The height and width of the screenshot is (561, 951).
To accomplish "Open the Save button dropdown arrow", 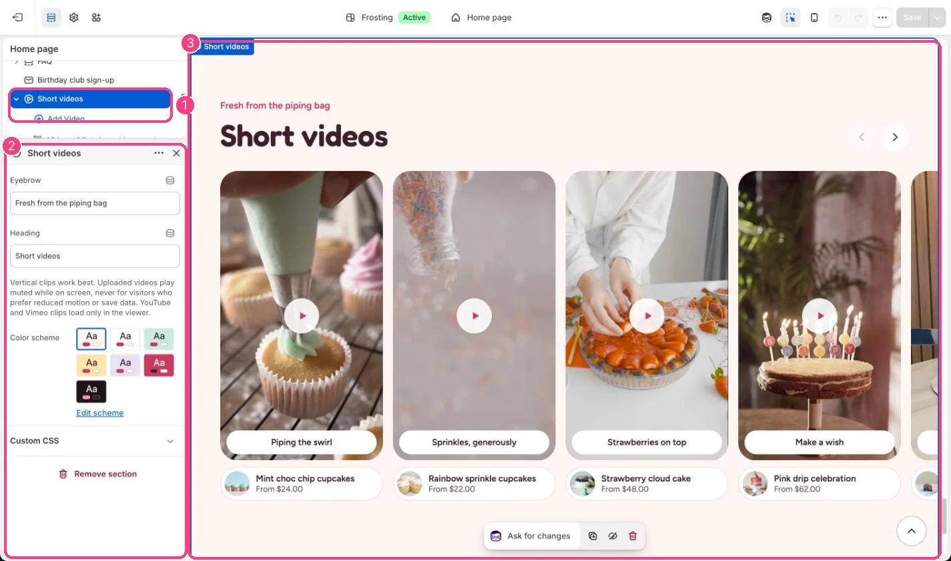I will (937, 17).
